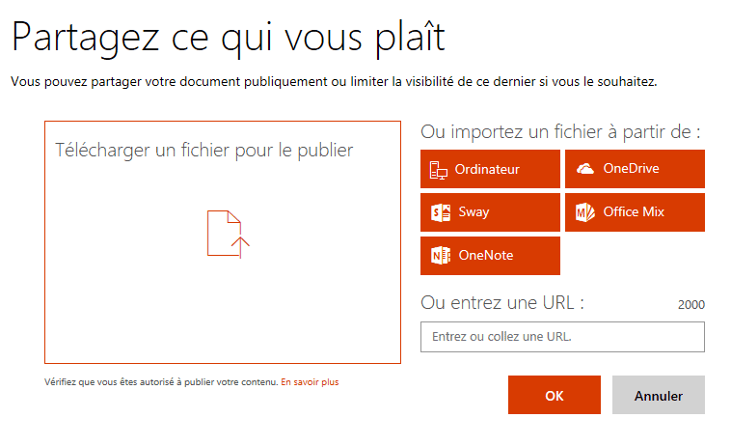Click the 'Ou entrez une URL' label
731x446 pixels.
click(502, 303)
